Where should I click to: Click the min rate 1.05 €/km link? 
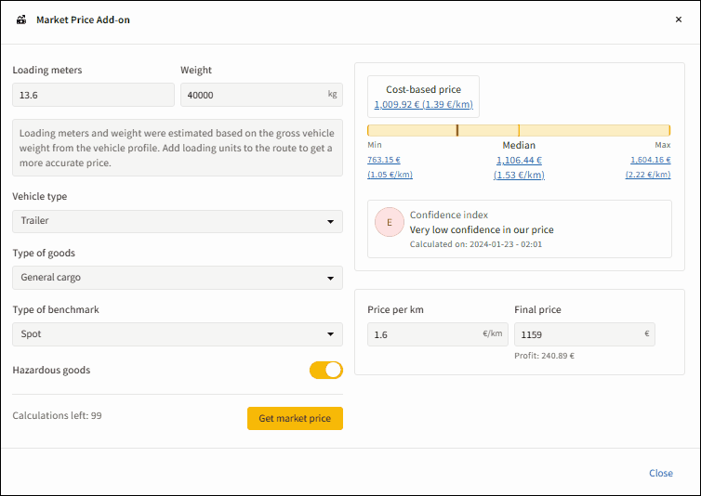[390, 175]
